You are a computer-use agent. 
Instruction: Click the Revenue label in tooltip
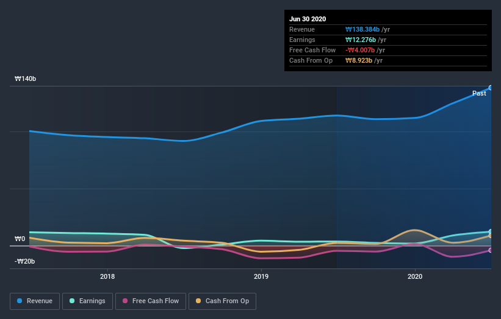[302, 29]
